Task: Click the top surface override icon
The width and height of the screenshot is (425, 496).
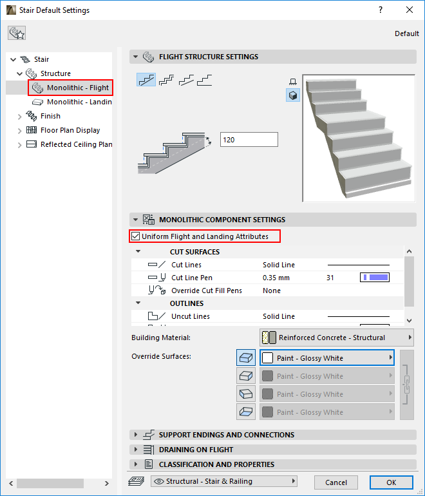Action: pos(246,358)
